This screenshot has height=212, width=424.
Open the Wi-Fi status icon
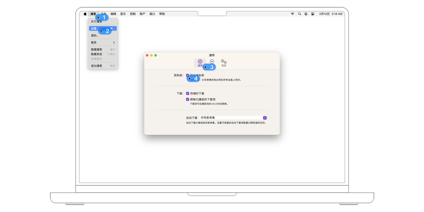click(x=292, y=14)
